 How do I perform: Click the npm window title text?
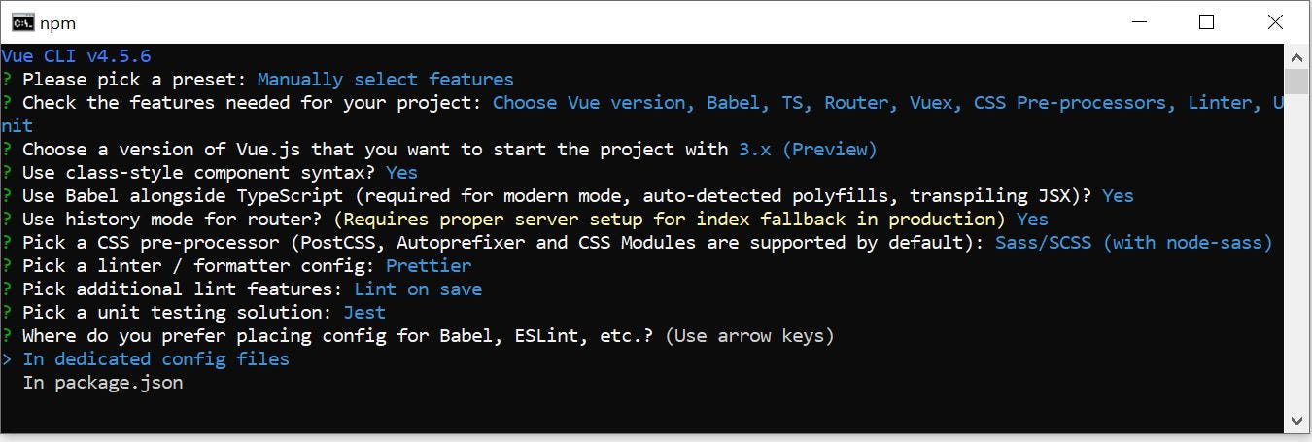[57, 23]
